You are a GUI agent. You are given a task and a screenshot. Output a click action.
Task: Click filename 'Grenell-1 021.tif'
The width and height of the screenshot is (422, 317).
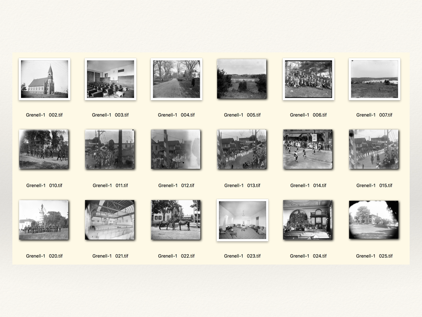point(110,256)
